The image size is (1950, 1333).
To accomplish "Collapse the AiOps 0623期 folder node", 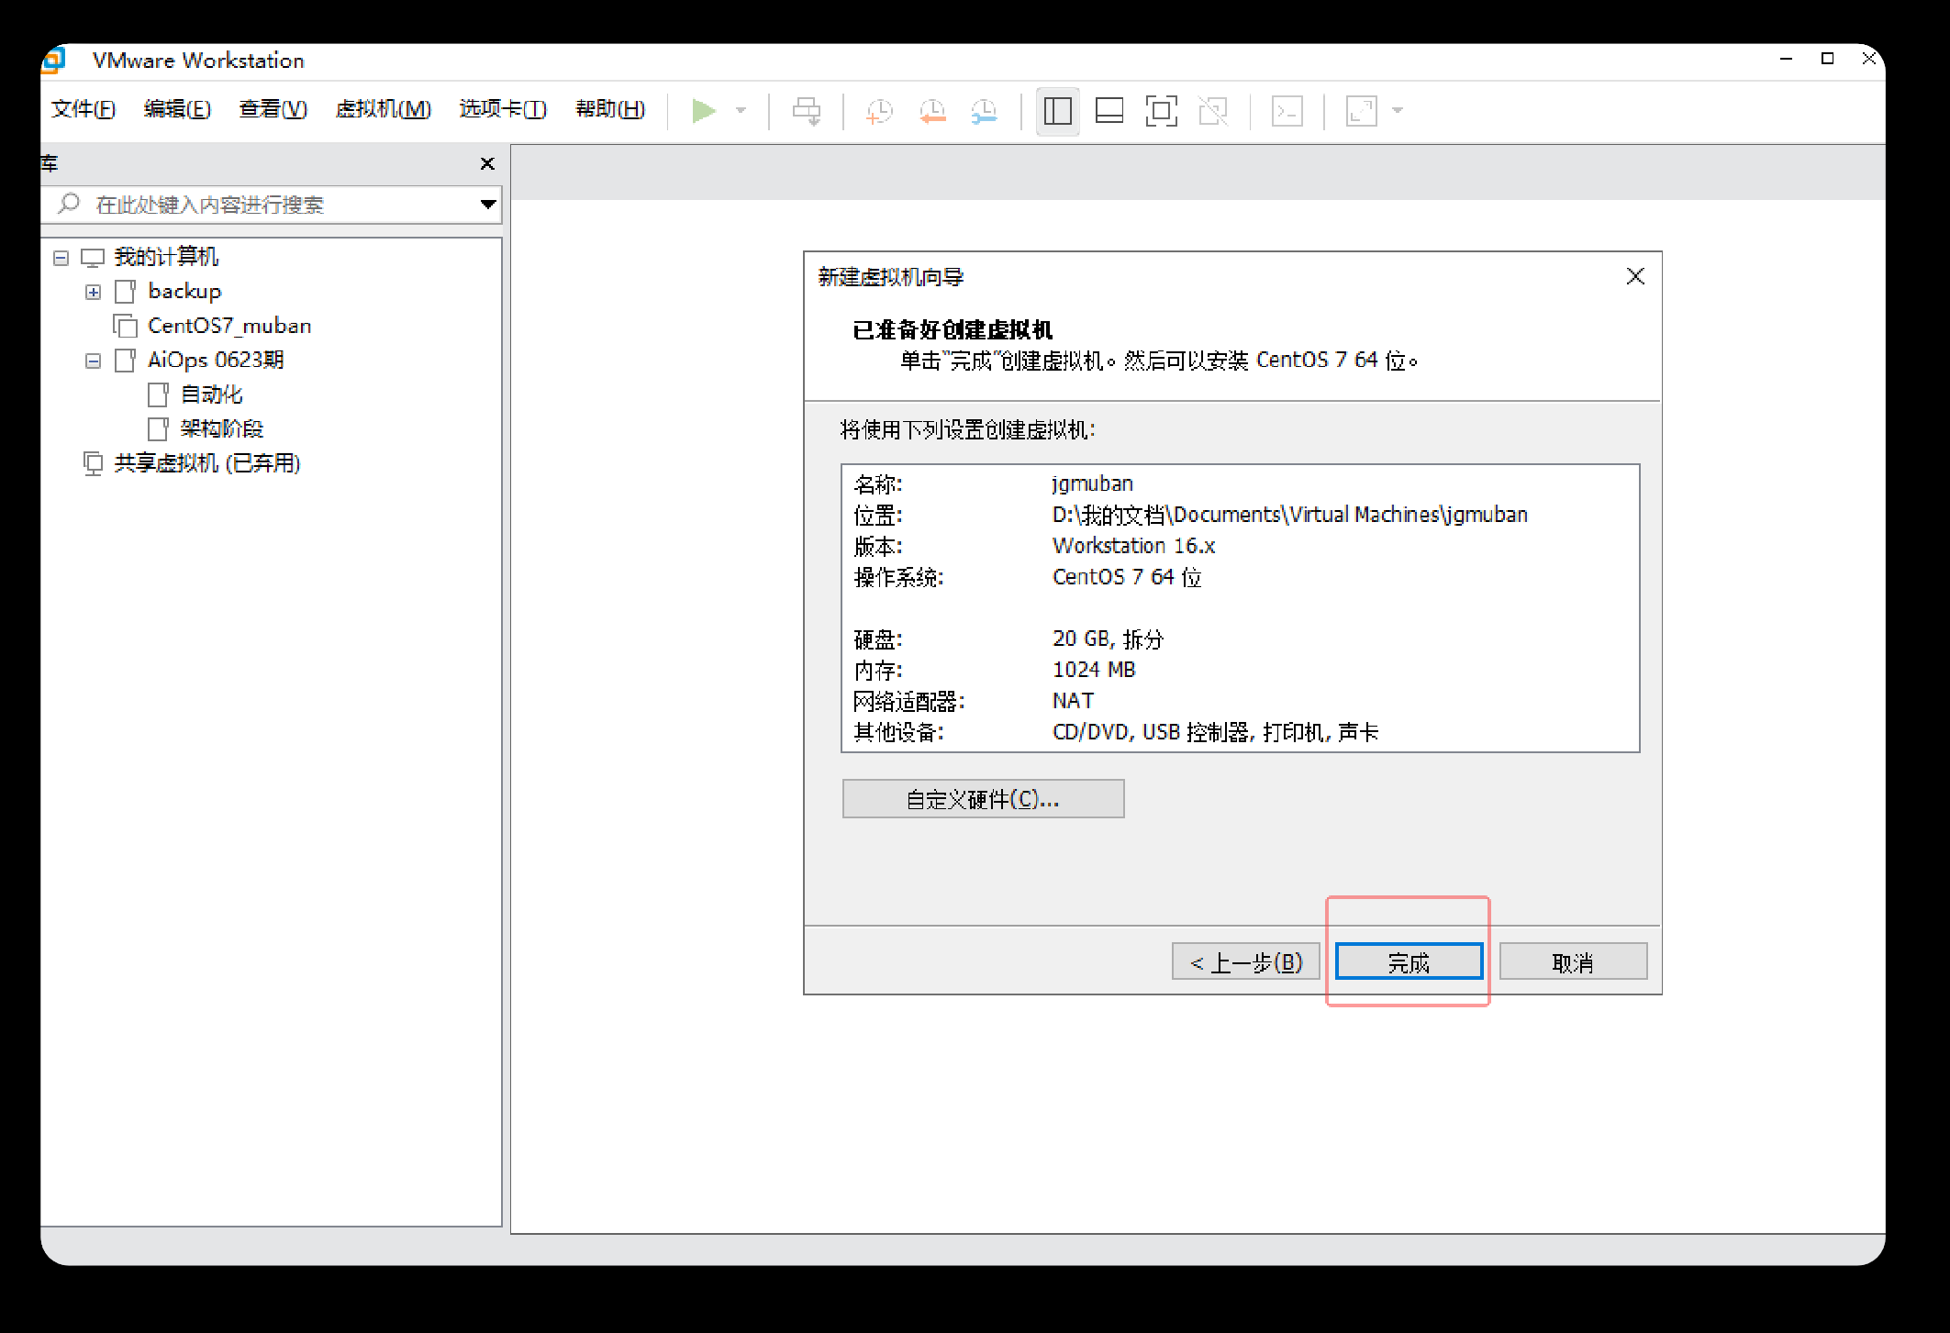I will [93, 361].
